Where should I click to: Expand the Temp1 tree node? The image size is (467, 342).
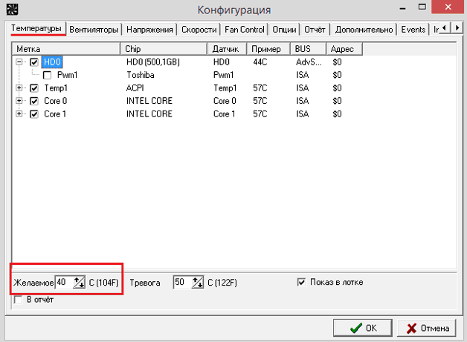point(19,88)
